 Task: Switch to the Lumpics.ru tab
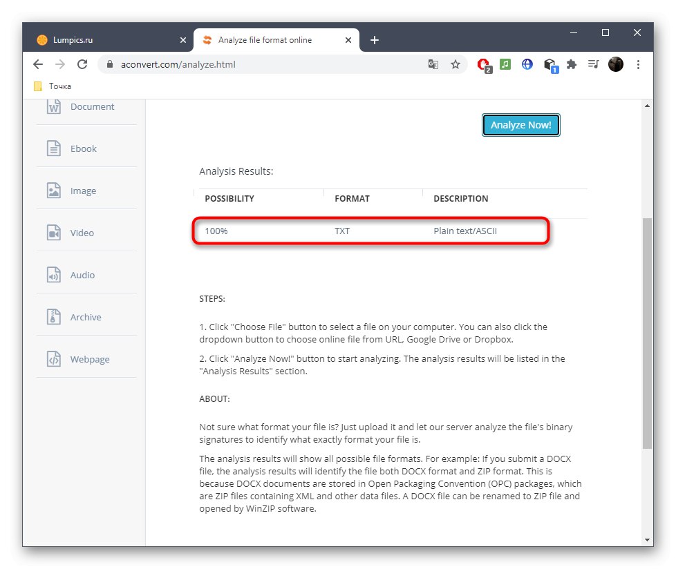[108, 40]
